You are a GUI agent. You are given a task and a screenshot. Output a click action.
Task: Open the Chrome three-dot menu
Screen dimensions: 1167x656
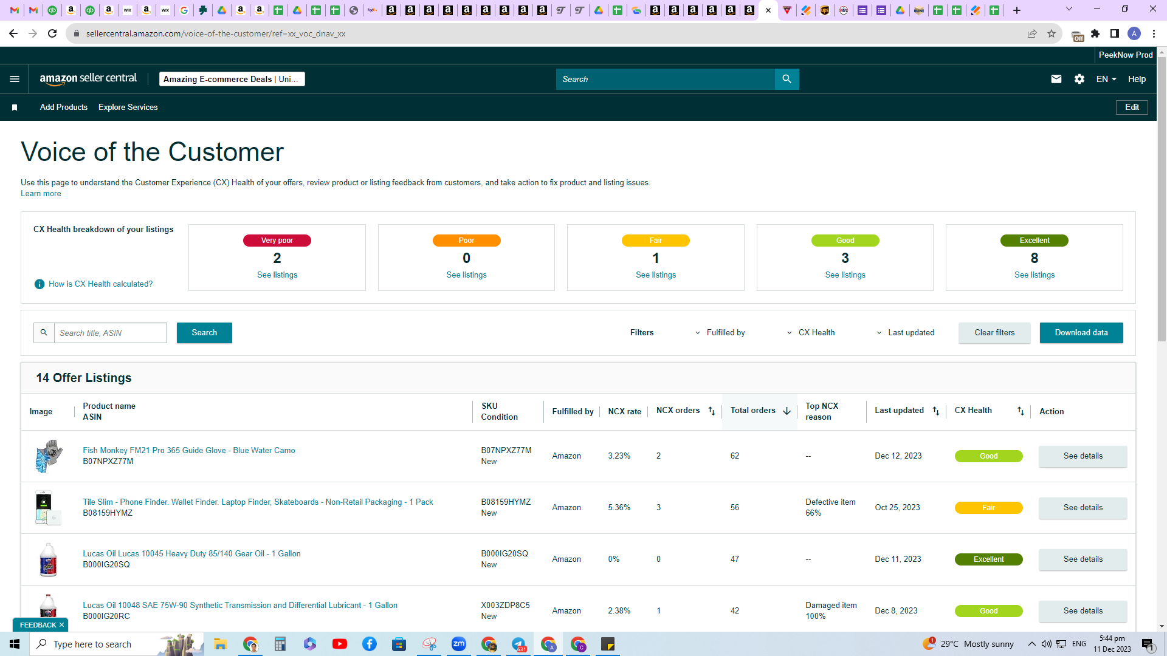[x=1154, y=33]
